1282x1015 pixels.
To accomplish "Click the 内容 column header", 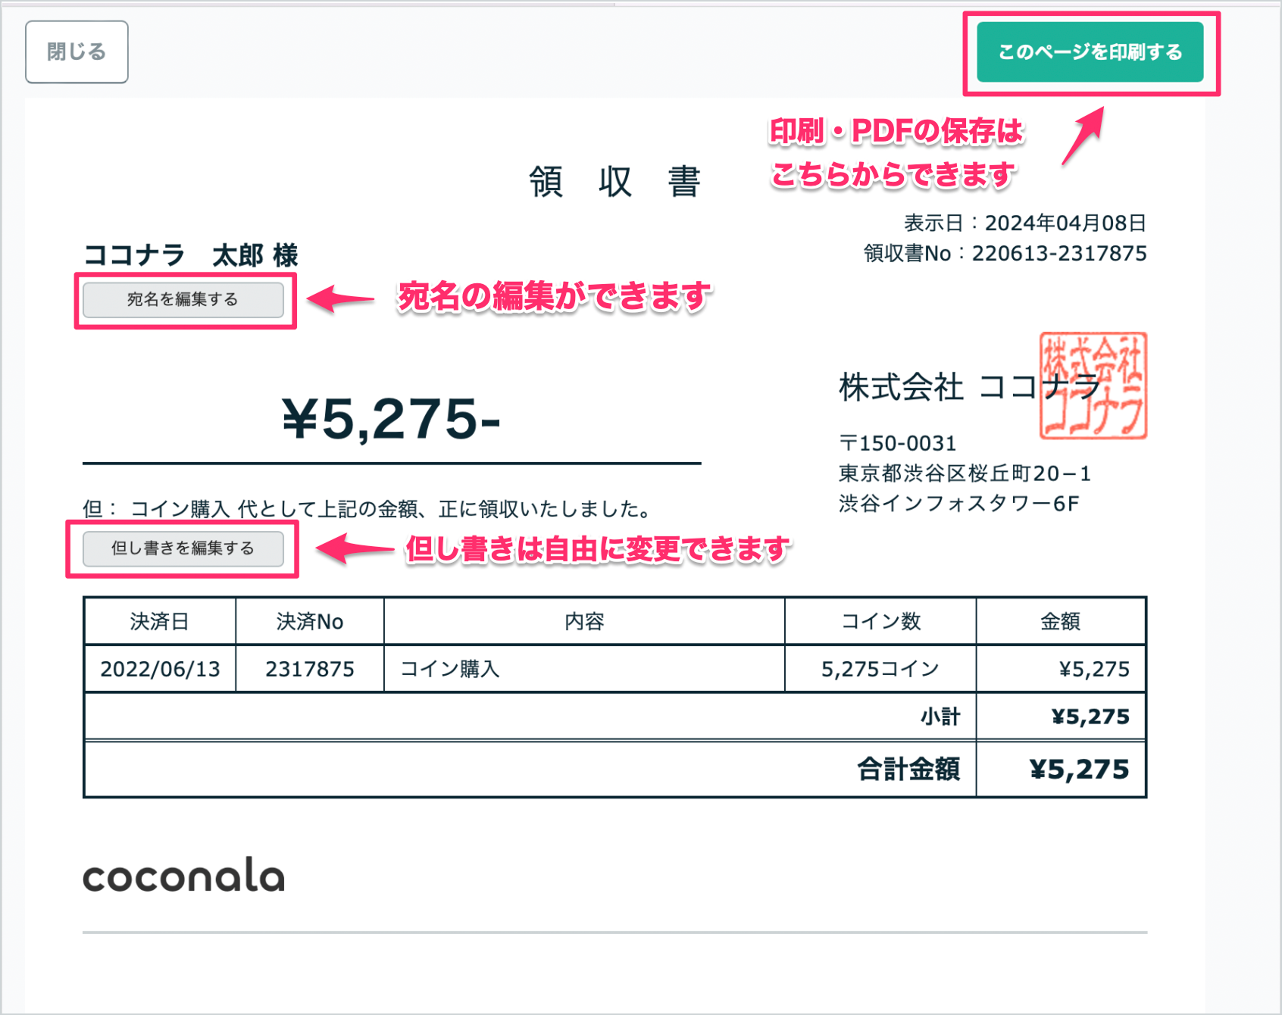I will (584, 621).
